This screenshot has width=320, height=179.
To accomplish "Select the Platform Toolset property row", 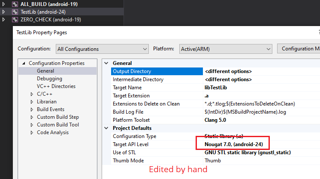I will pyautogui.click(x=131, y=120).
